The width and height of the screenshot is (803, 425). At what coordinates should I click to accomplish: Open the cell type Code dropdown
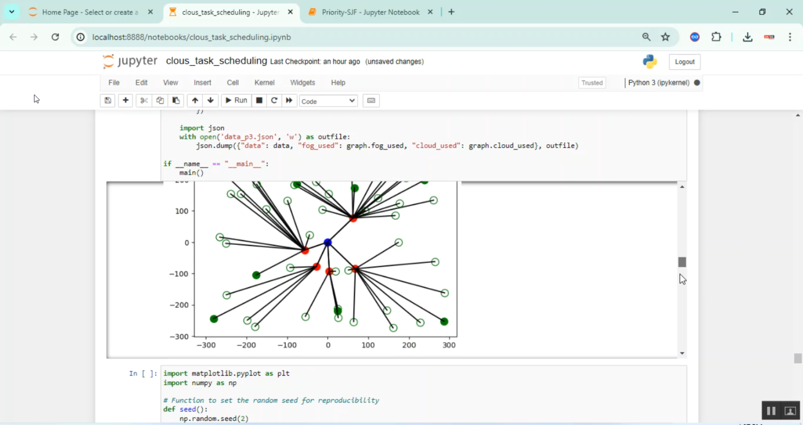coord(328,101)
